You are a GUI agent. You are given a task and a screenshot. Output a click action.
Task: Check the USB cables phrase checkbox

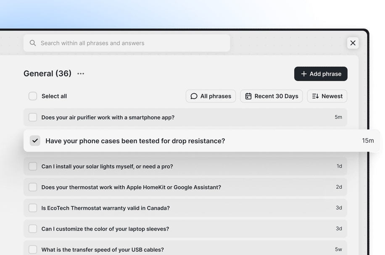(33, 250)
